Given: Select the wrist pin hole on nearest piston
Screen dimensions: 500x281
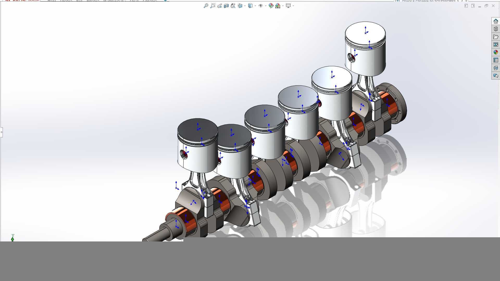Looking at the screenshot, I should pyautogui.click(x=184, y=154).
